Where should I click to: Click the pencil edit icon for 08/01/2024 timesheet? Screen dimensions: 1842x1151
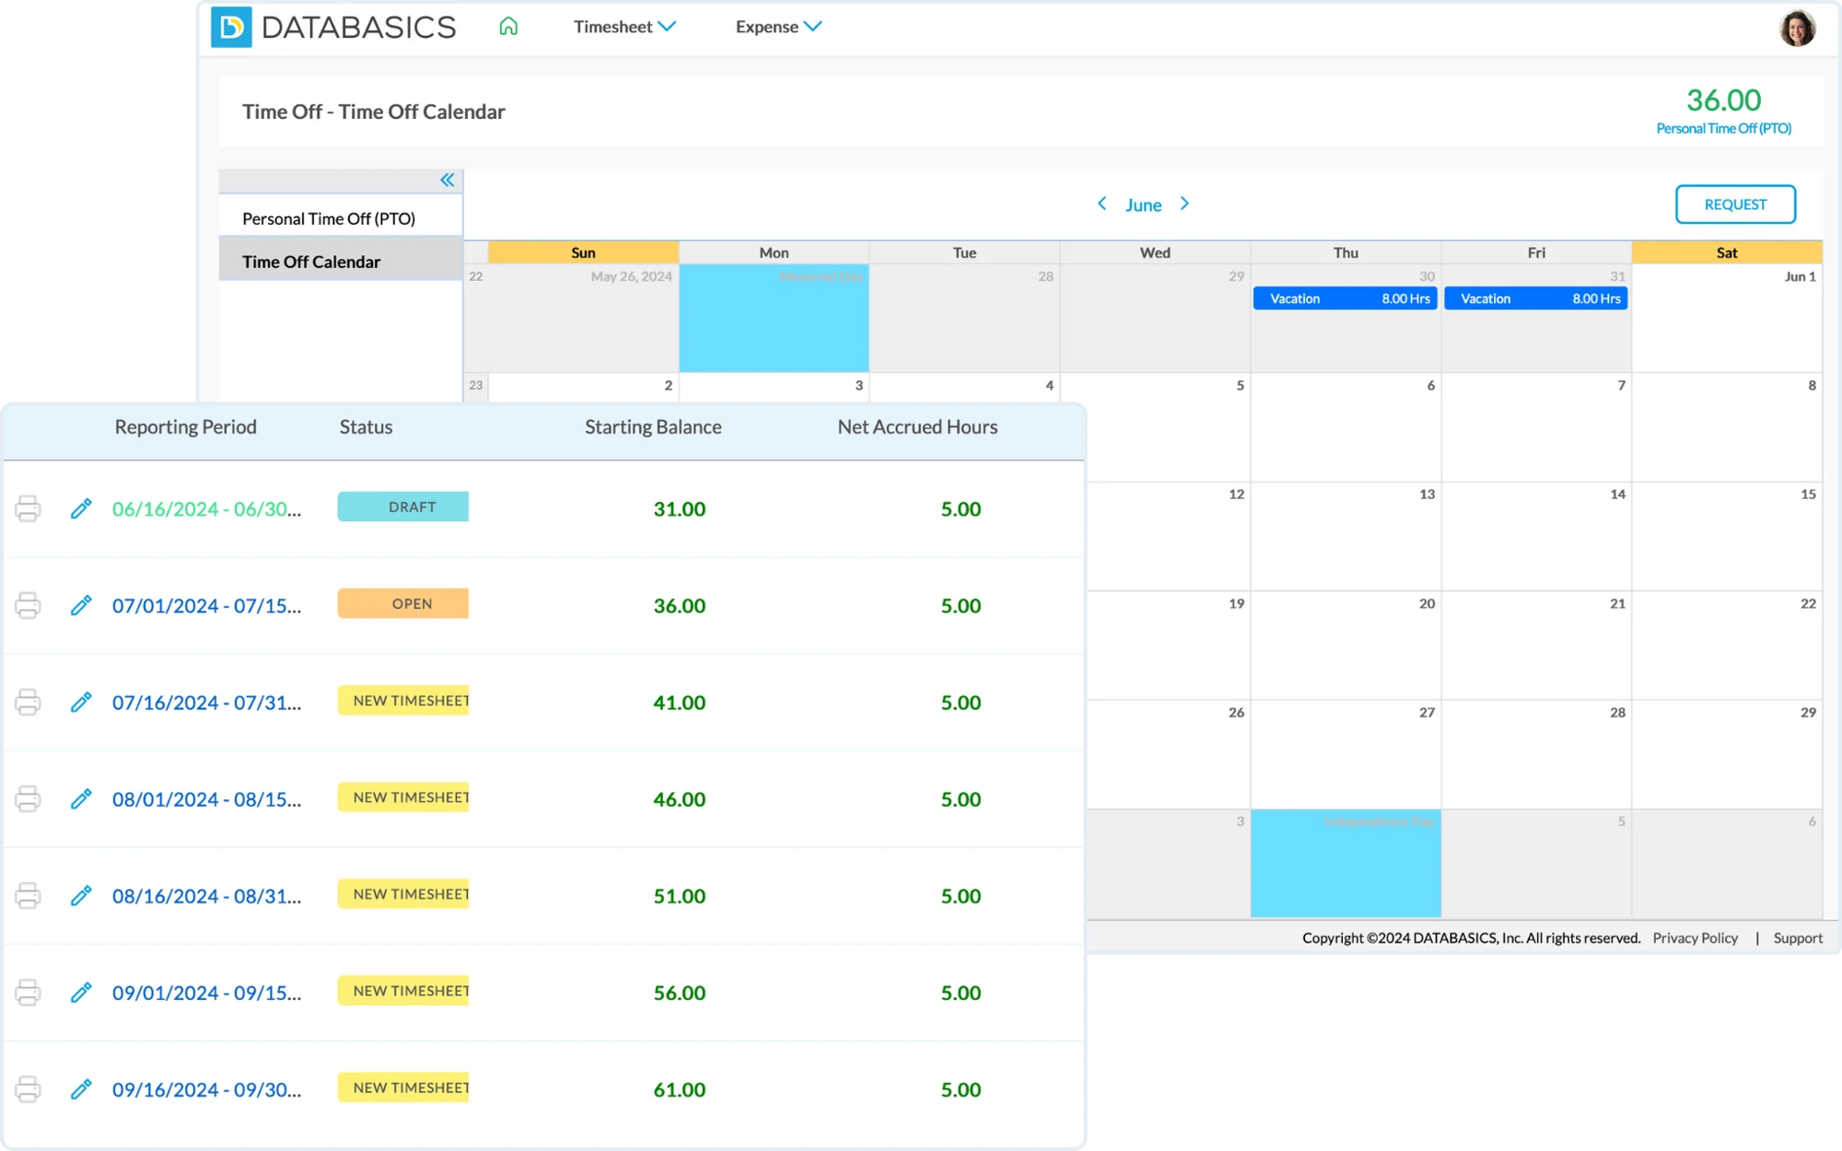point(81,798)
